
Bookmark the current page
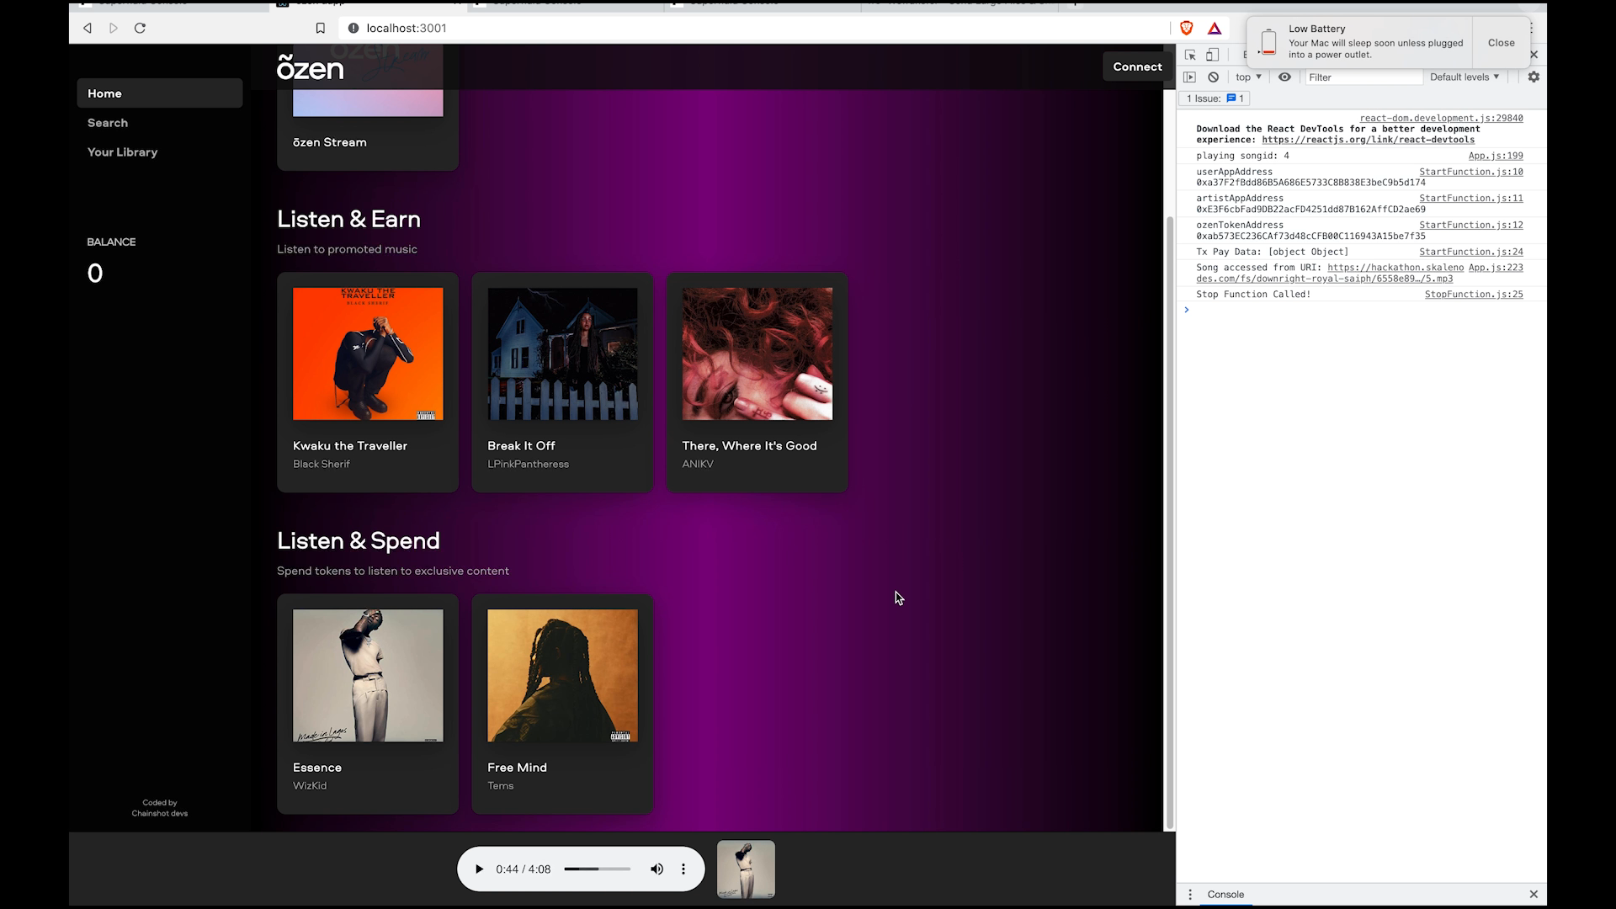tap(321, 28)
